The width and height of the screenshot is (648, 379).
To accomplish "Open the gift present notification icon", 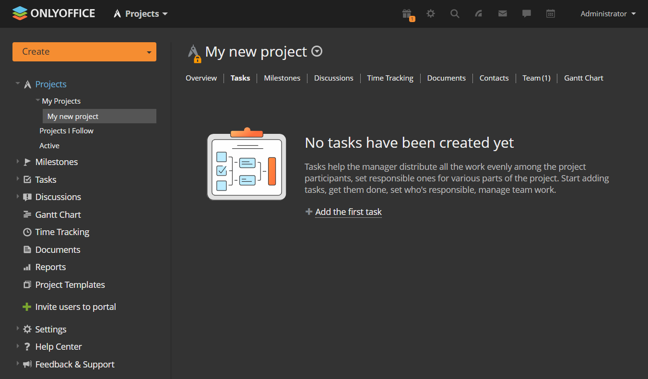I will (407, 14).
